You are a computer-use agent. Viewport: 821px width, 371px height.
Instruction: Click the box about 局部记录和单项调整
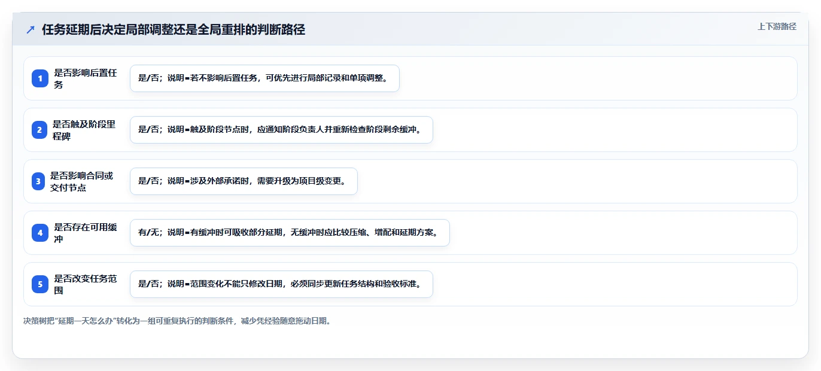pos(264,78)
